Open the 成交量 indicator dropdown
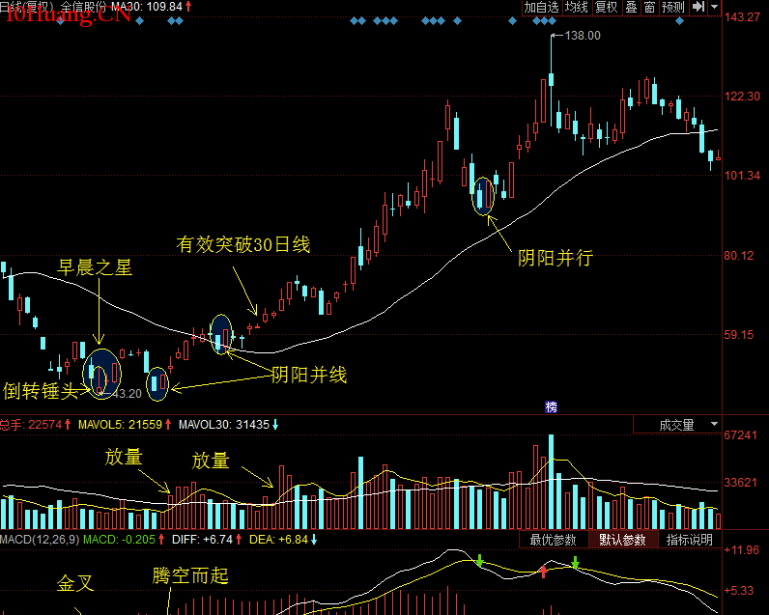This screenshot has width=769, height=615. tap(677, 425)
